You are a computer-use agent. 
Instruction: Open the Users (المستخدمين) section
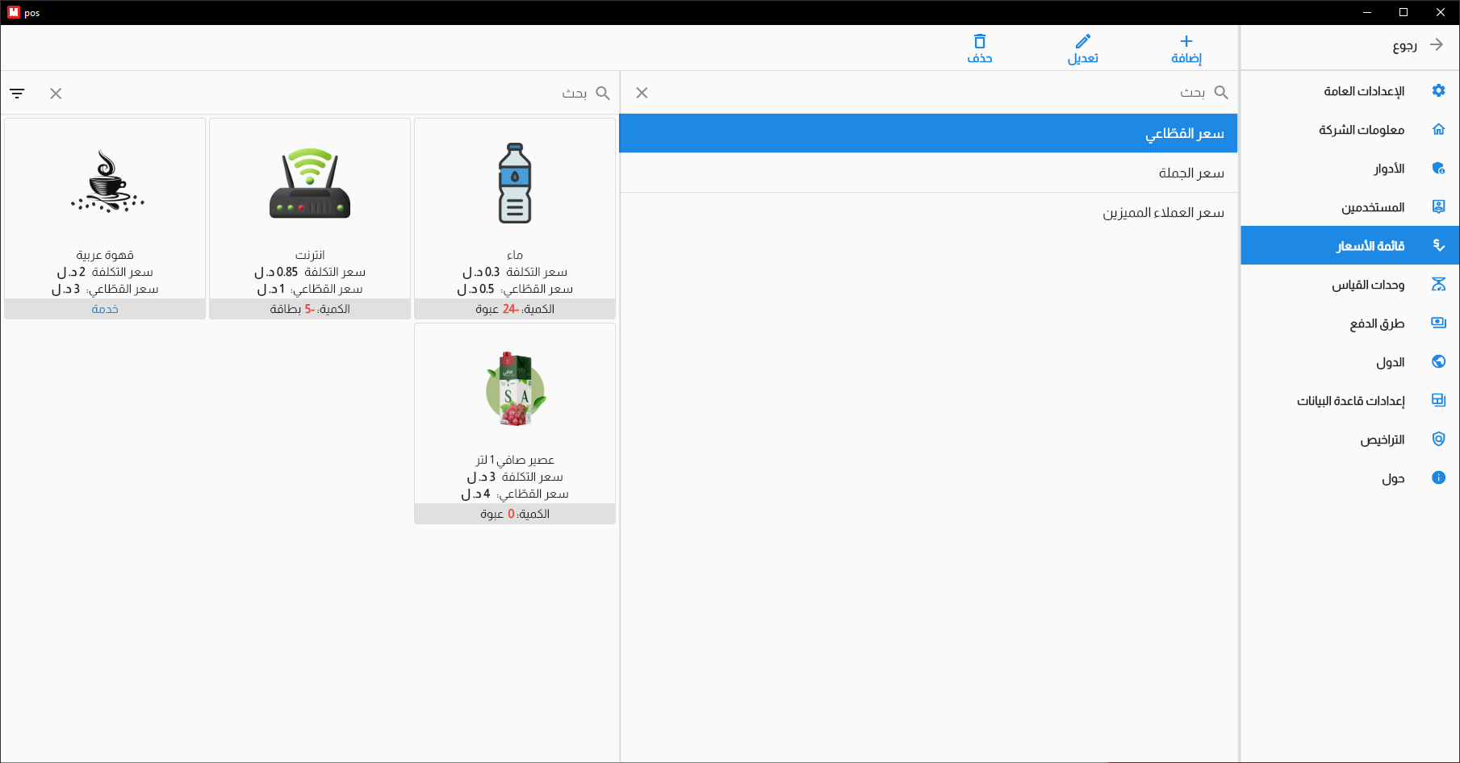(1373, 207)
